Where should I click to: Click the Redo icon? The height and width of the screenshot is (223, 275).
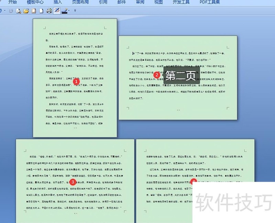pyautogui.click(x=11, y=11)
